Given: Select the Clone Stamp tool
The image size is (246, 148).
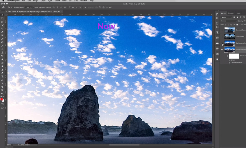Looking at the screenshot, I should [2, 53].
